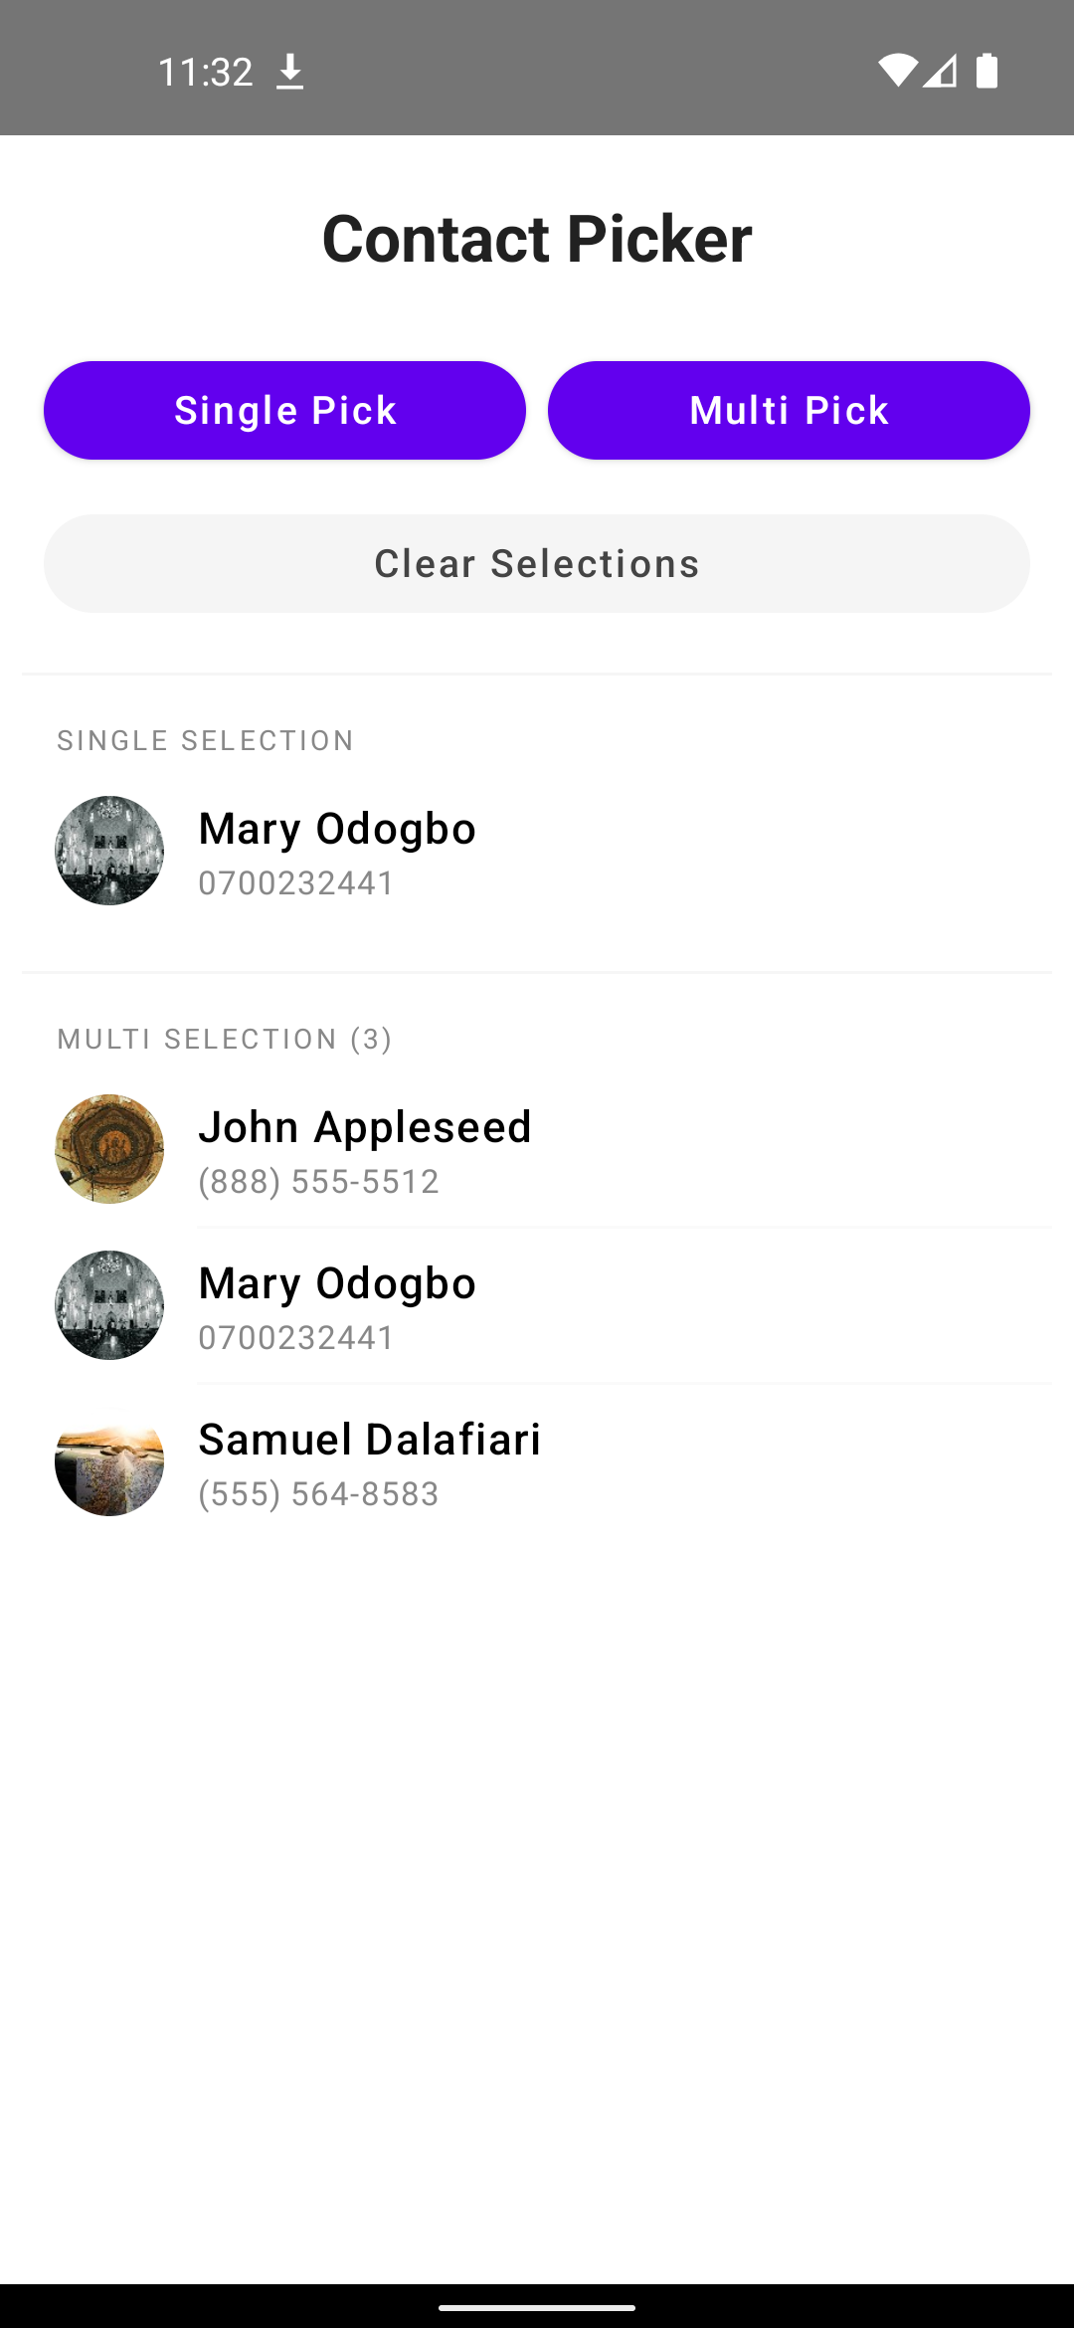The height and width of the screenshot is (2328, 1074).
Task: Open the Multi Pick contact picker
Action: tap(789, 410)
